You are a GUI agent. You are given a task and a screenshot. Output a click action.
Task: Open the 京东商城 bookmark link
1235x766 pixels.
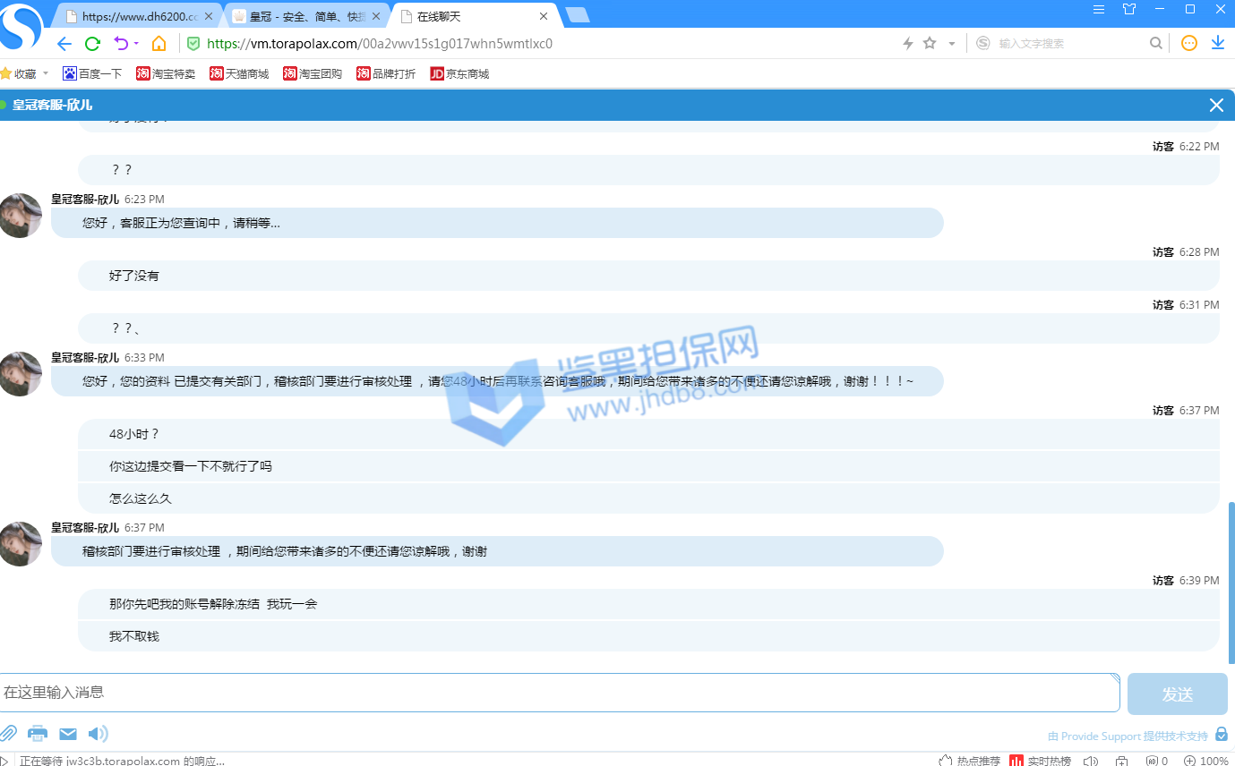(x=459, y=74)
